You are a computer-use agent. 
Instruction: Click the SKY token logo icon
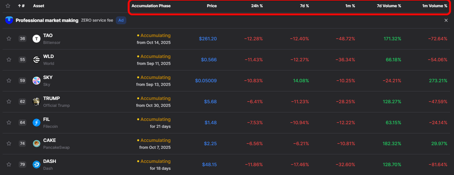point(37,81)
